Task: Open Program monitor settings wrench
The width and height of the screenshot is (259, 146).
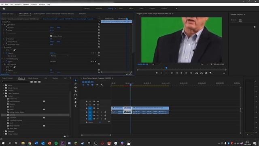Action: pyautogui.click(x=211, y=64)
